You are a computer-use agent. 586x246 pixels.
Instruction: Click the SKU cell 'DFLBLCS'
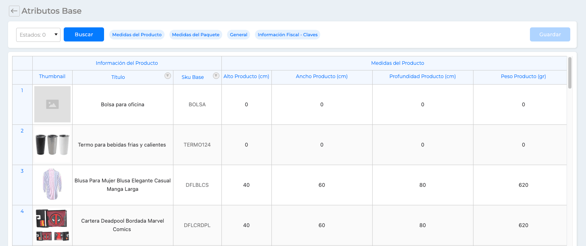(197, 185)
